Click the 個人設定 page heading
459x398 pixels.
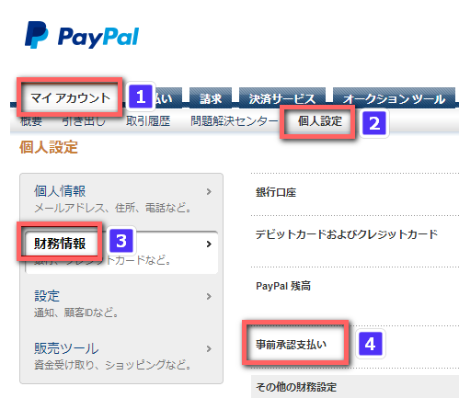click(x=49, y=147)
